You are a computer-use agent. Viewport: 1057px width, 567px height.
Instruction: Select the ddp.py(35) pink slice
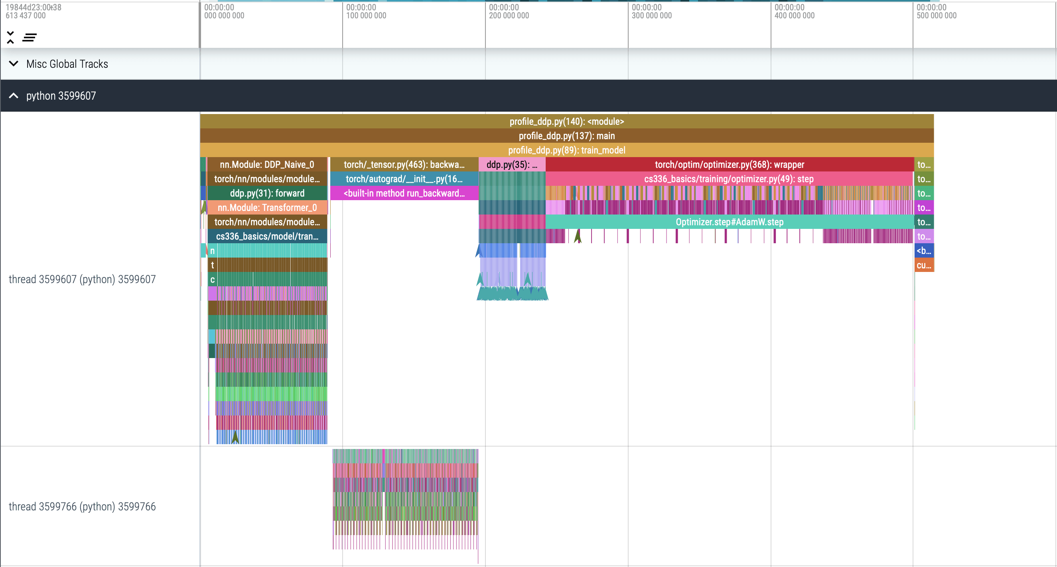512,165
